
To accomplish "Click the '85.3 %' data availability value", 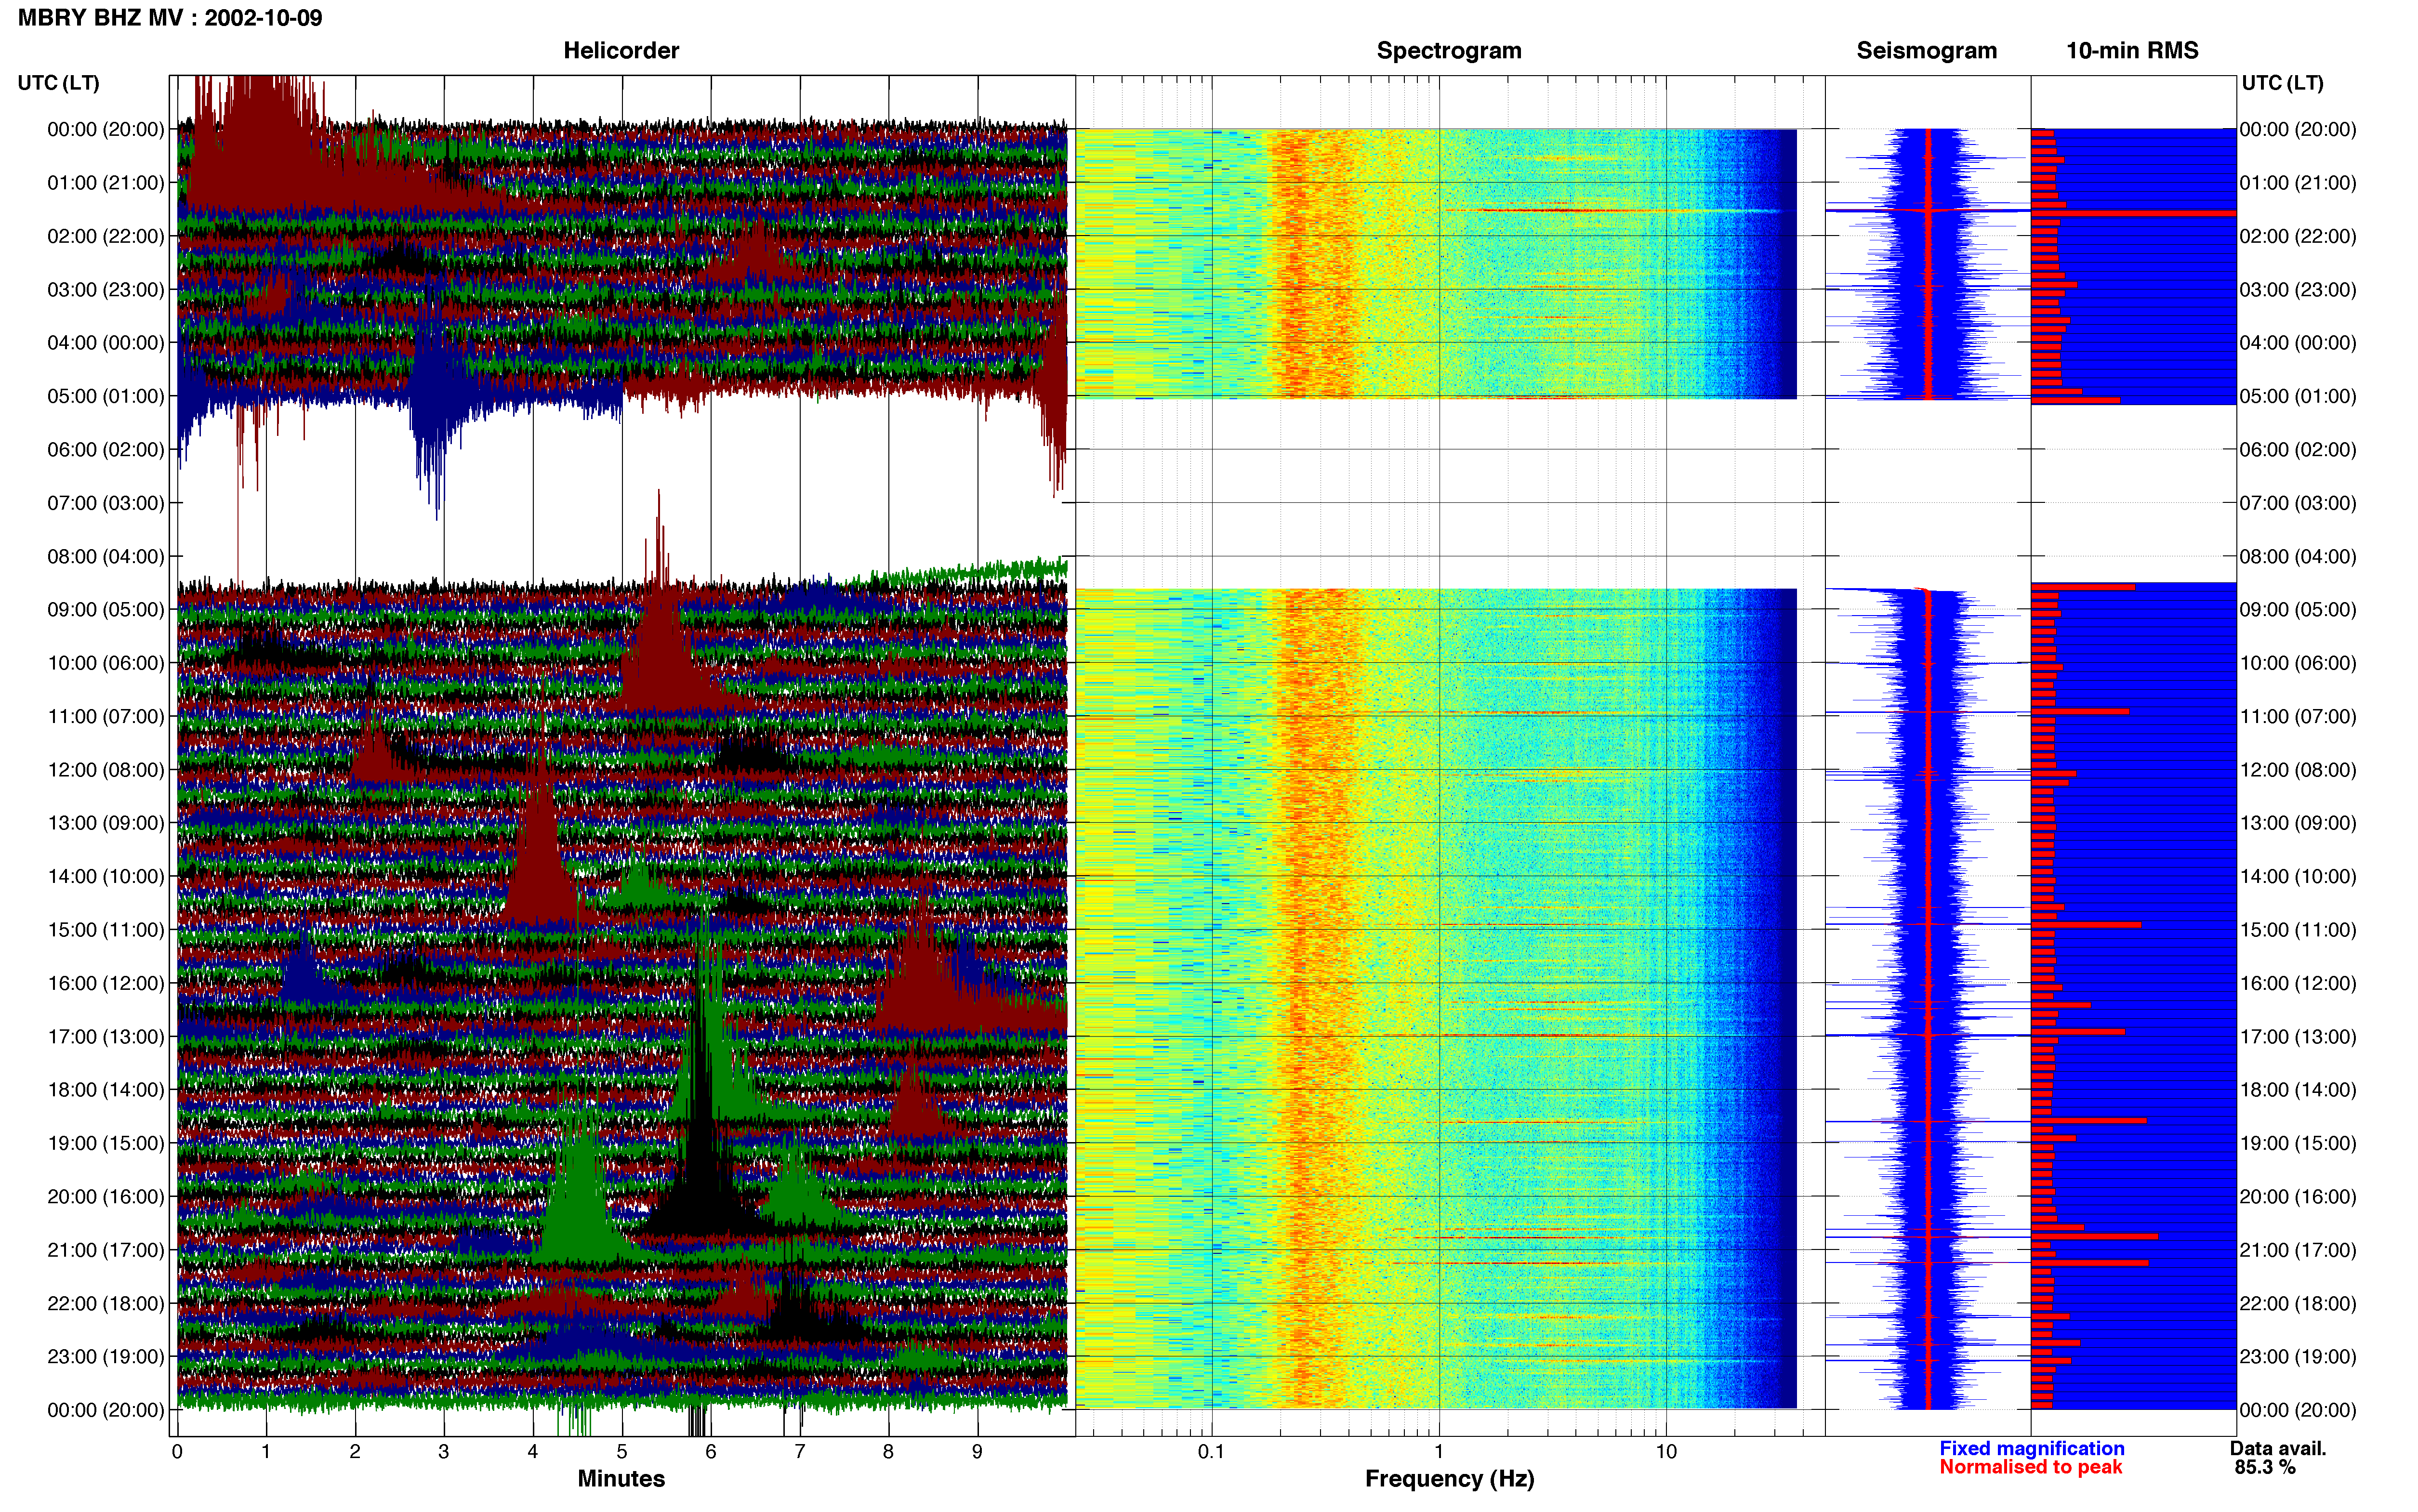I will (2265, 1467).
